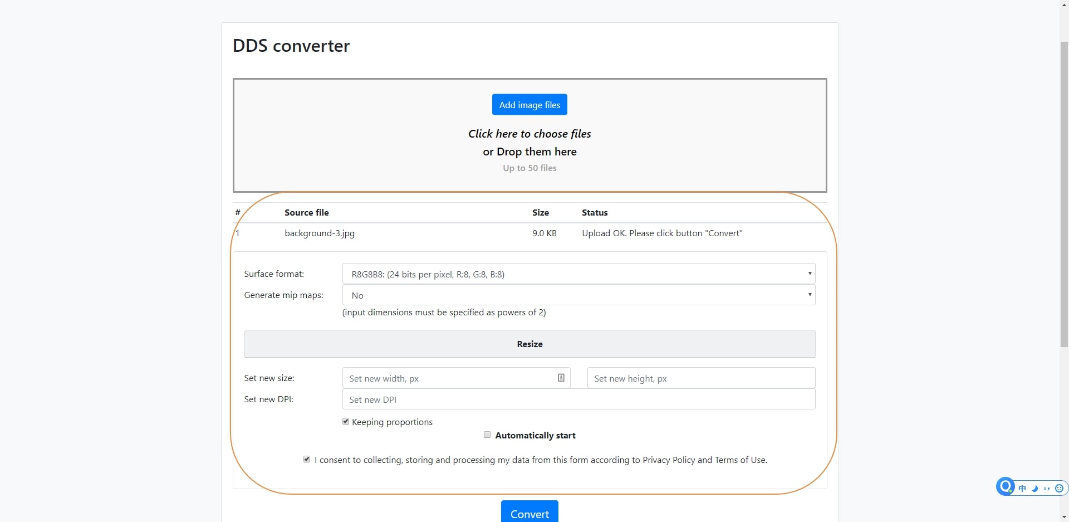Uncheck the Keeping proportions checkbox
The width and height of the screenshot is (1069, 522).
346,422
